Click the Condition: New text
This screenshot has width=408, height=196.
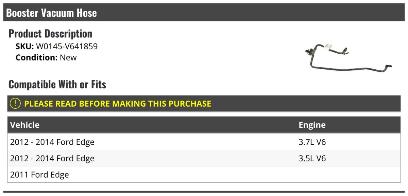point(46,57)
